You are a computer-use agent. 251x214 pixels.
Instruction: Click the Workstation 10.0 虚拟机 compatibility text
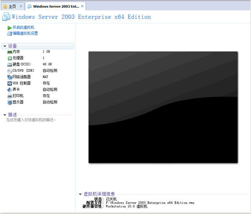tap(127, 206)
